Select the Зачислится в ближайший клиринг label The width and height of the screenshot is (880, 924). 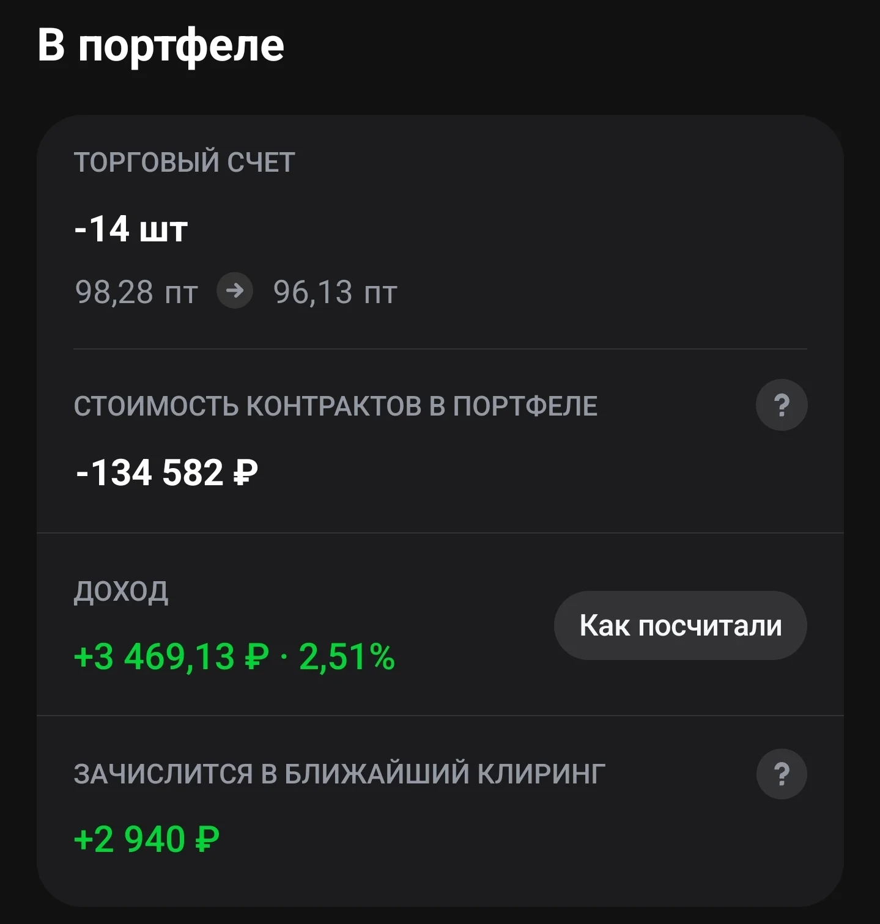[x=339, y=774]
